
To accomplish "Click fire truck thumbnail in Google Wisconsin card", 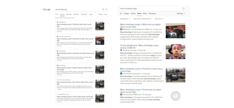I will pos(100,40).
